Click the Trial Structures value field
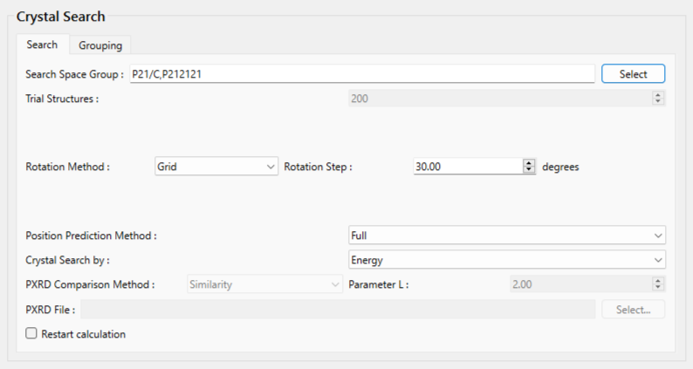 [497, 99]
